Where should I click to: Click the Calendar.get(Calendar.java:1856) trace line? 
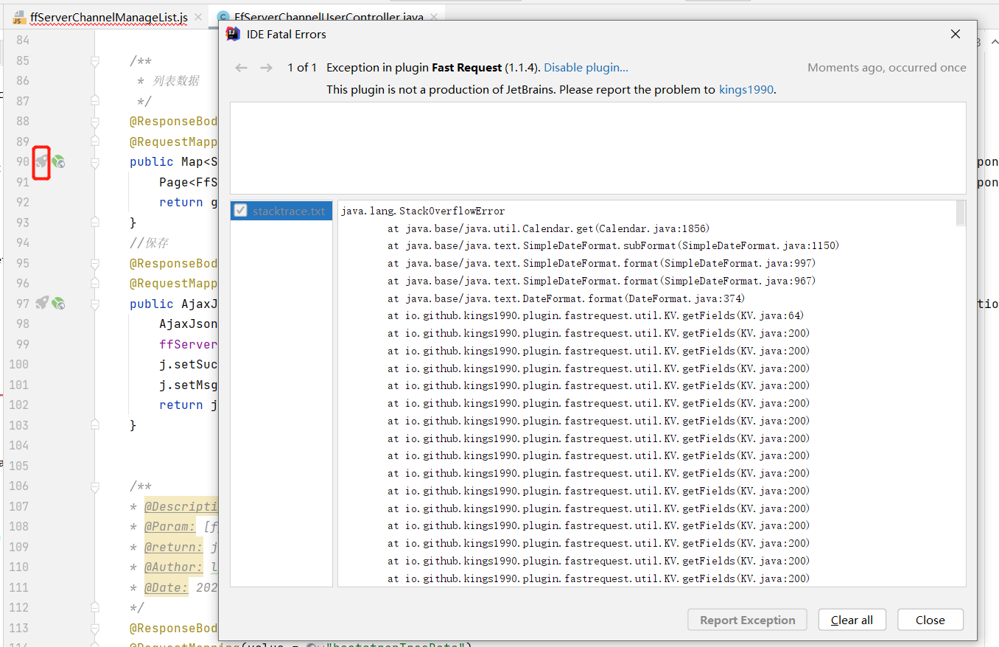click(549, 228)
